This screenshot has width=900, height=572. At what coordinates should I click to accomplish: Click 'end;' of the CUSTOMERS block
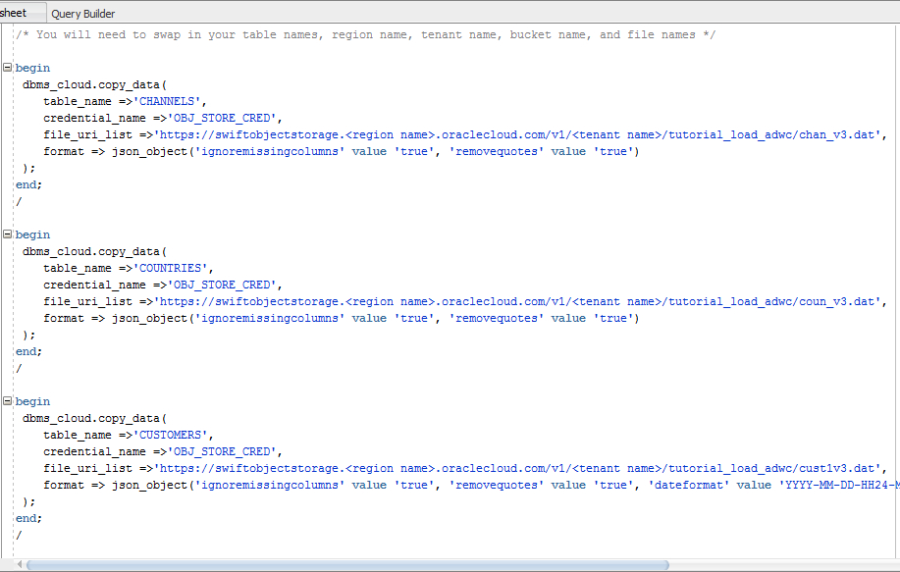pos(28,519)
